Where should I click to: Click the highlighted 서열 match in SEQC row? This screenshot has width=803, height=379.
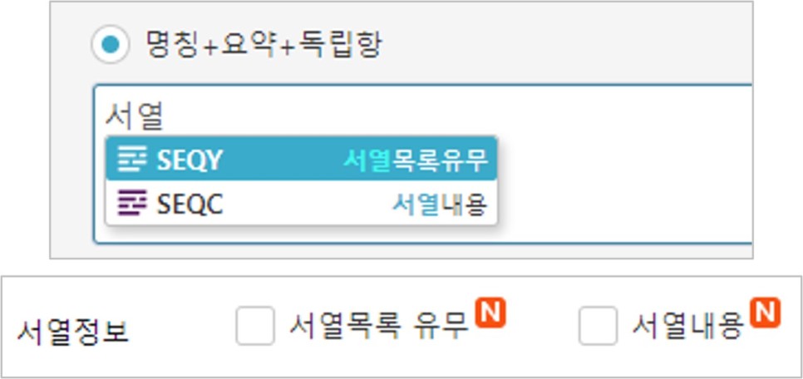416,204
